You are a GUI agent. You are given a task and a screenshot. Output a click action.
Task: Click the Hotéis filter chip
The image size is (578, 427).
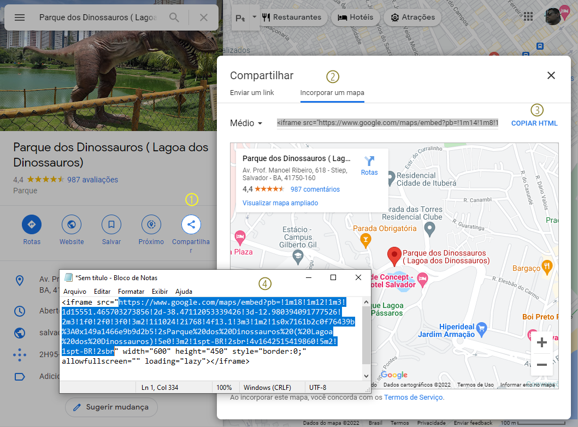point(356,17)
